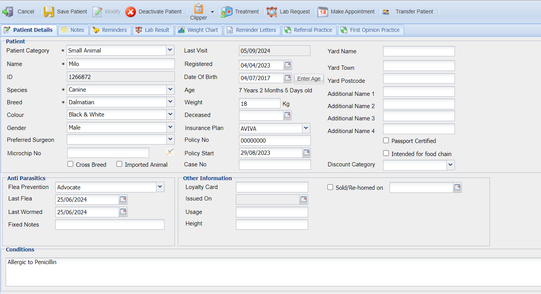Switch to the Notes tab
The image size is (541, 294).
pos(73,30)
